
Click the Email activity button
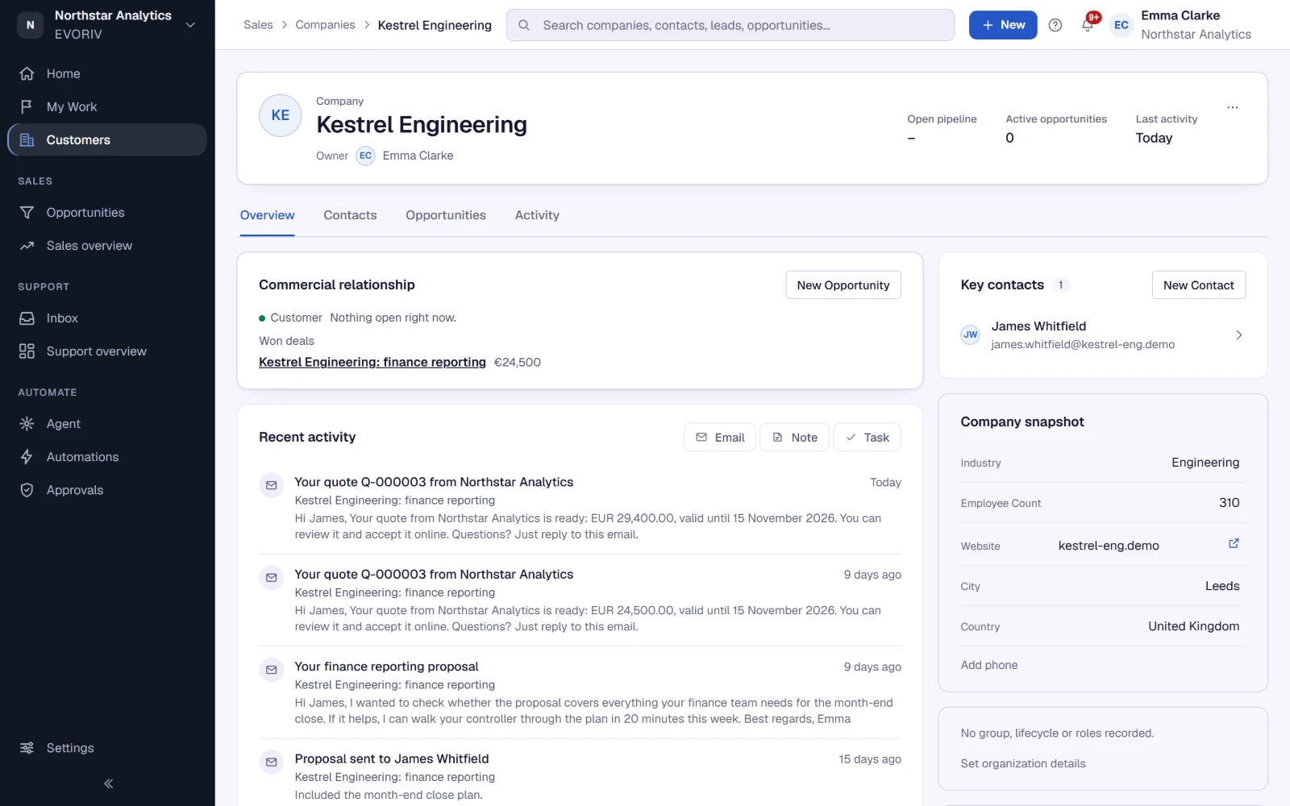(720, 437)
